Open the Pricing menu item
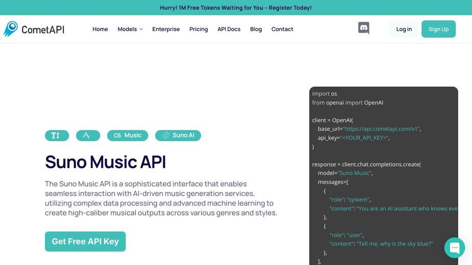472x265 pixels. pyautogui.click(x=198, y=29)
